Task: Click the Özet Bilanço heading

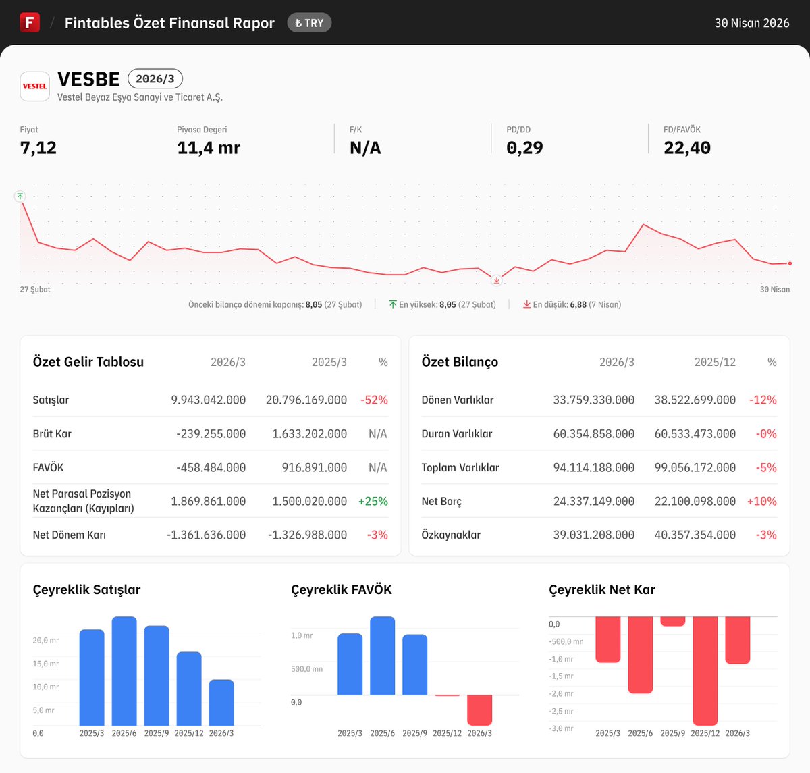Action: (460, 362)
